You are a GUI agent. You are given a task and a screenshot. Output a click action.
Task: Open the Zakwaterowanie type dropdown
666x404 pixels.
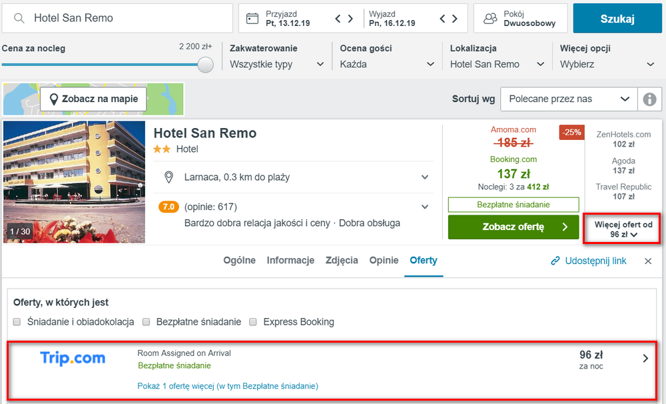click(x=276, y=65)
